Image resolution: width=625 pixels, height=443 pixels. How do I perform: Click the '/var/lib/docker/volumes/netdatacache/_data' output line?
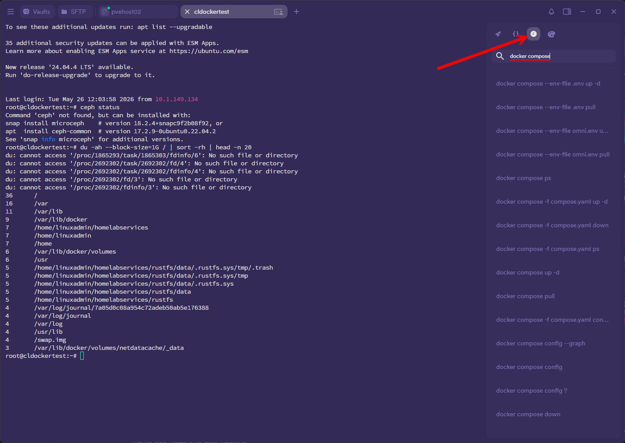tap(109, 348)
